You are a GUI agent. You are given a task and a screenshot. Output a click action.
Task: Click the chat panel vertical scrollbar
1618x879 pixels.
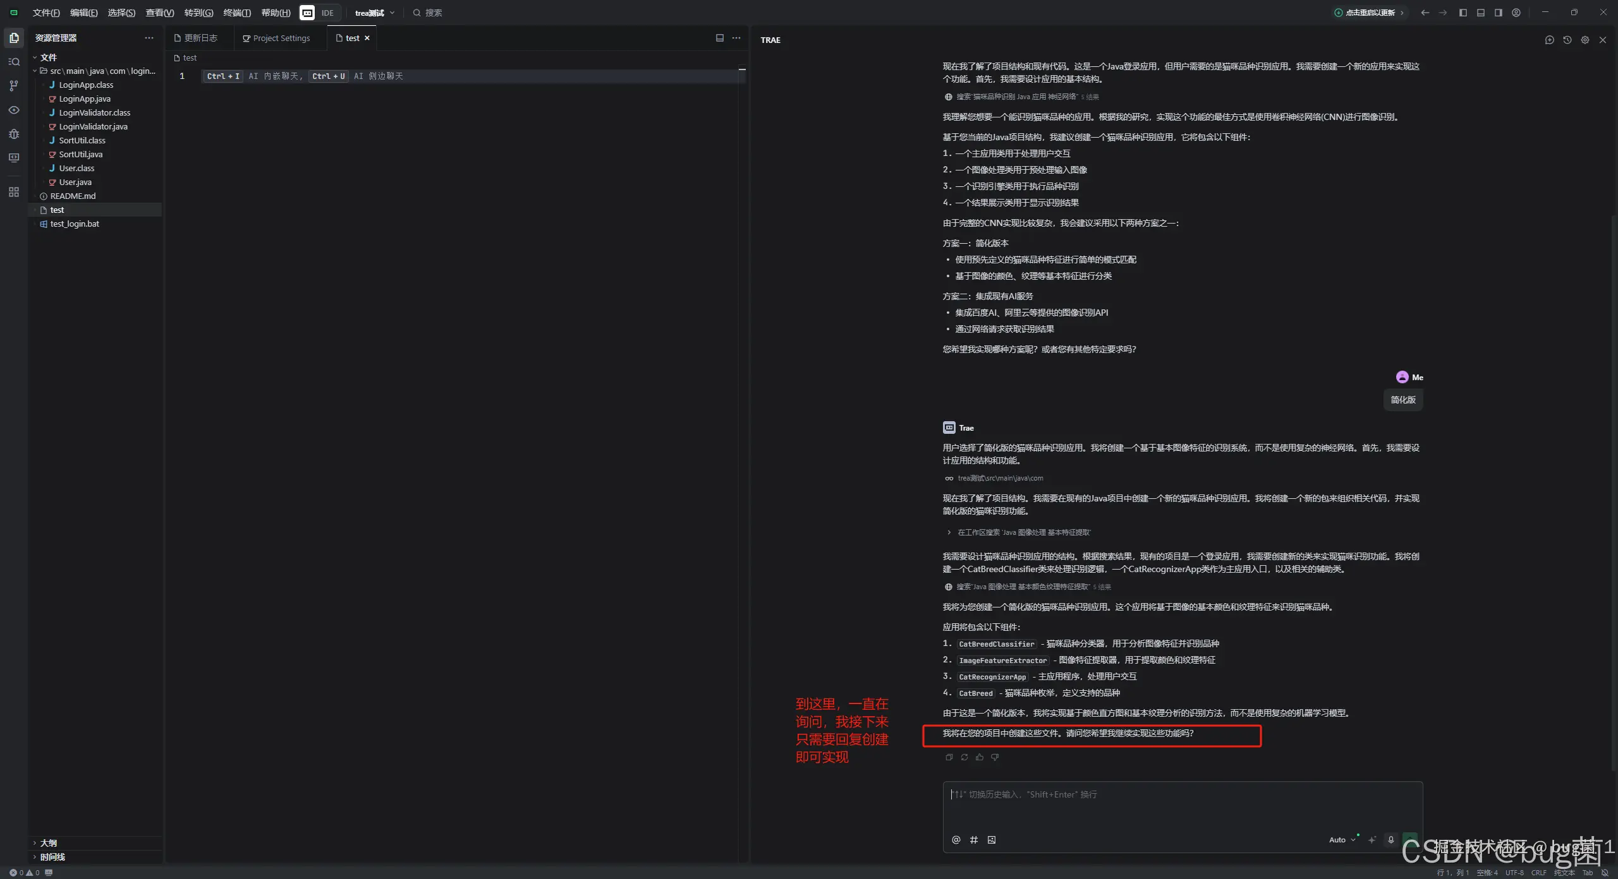tap(1614, 493)
